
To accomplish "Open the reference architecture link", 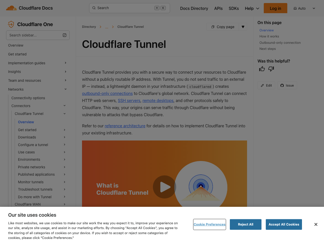I will 125,126.
